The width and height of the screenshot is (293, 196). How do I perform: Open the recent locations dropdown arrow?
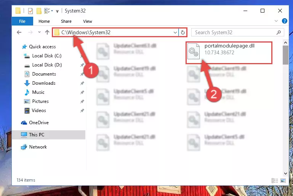tap(39, 32)
